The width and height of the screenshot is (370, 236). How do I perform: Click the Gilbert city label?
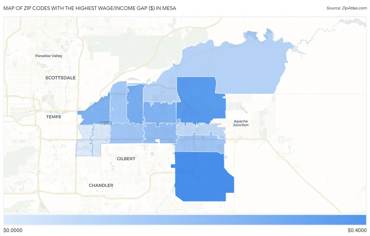click(126, 159)
